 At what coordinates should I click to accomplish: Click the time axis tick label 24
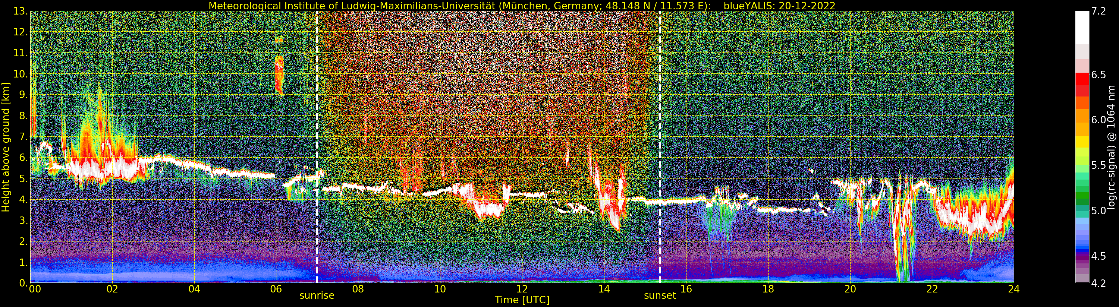1014,289
